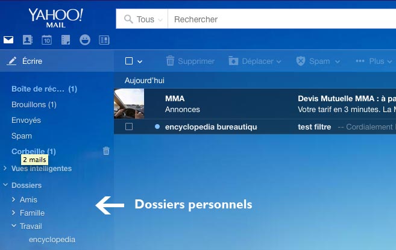Viewport: 396px width, 250px height.
Task: Open the encyclopedia subfolder
Action: (x=52, y=239)
